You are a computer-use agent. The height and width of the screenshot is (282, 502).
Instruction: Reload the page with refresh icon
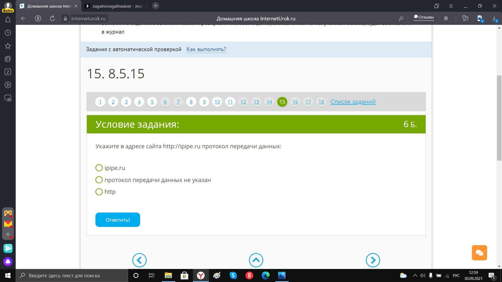(52, 18)
